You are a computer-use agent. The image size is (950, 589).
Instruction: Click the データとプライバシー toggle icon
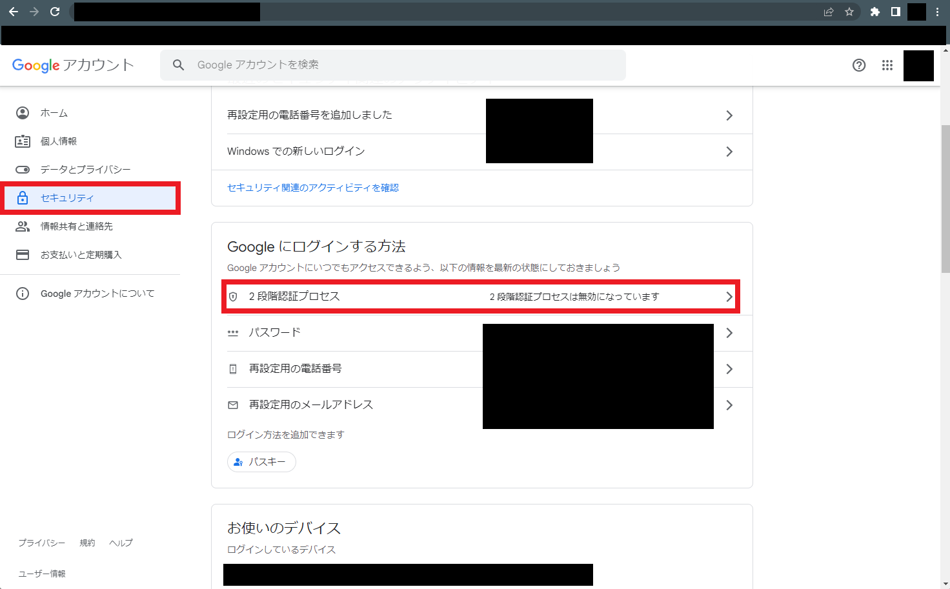pos(23,170)
